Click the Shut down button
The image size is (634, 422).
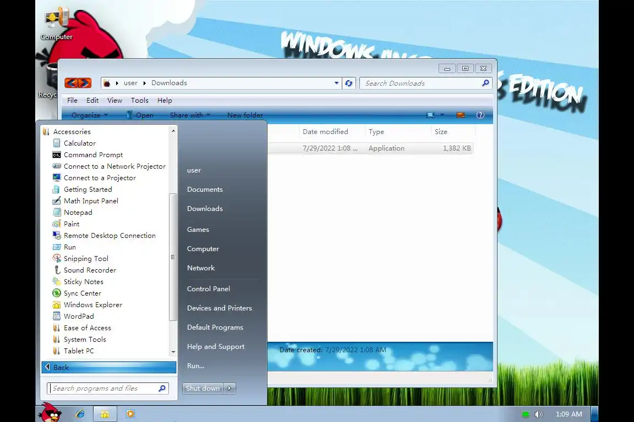pos(203,388)
